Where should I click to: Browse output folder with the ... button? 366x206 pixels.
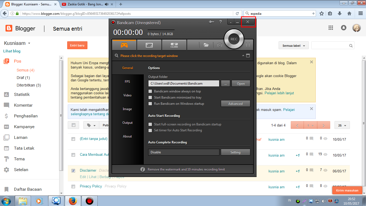[225, 84]
